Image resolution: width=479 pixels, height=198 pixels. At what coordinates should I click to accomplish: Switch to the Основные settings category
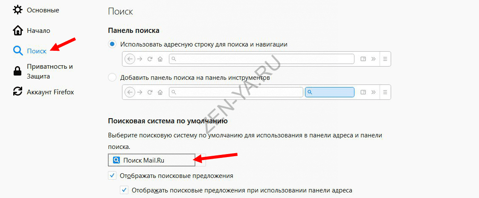tap(43, 10)
